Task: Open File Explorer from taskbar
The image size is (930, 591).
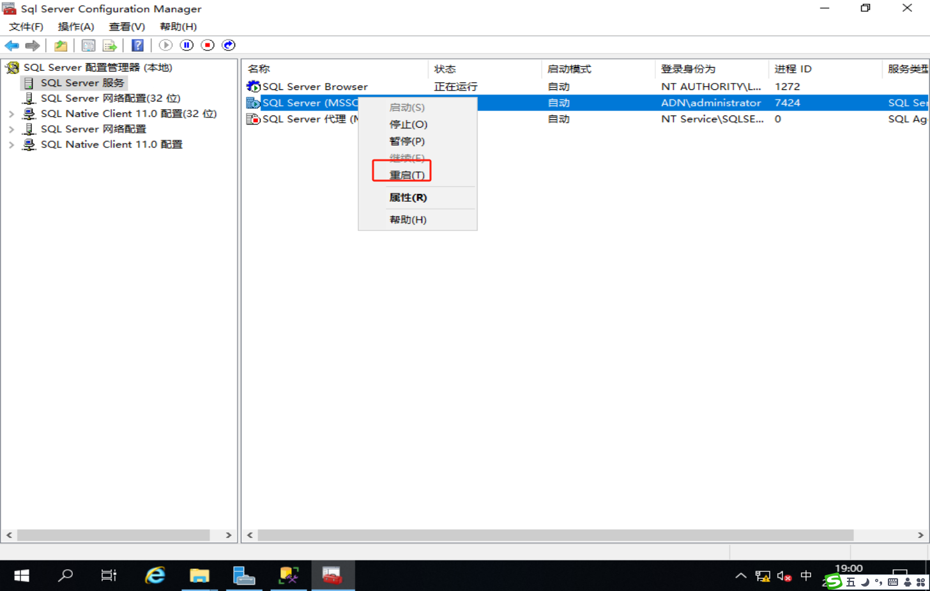Action: (199, 576)
